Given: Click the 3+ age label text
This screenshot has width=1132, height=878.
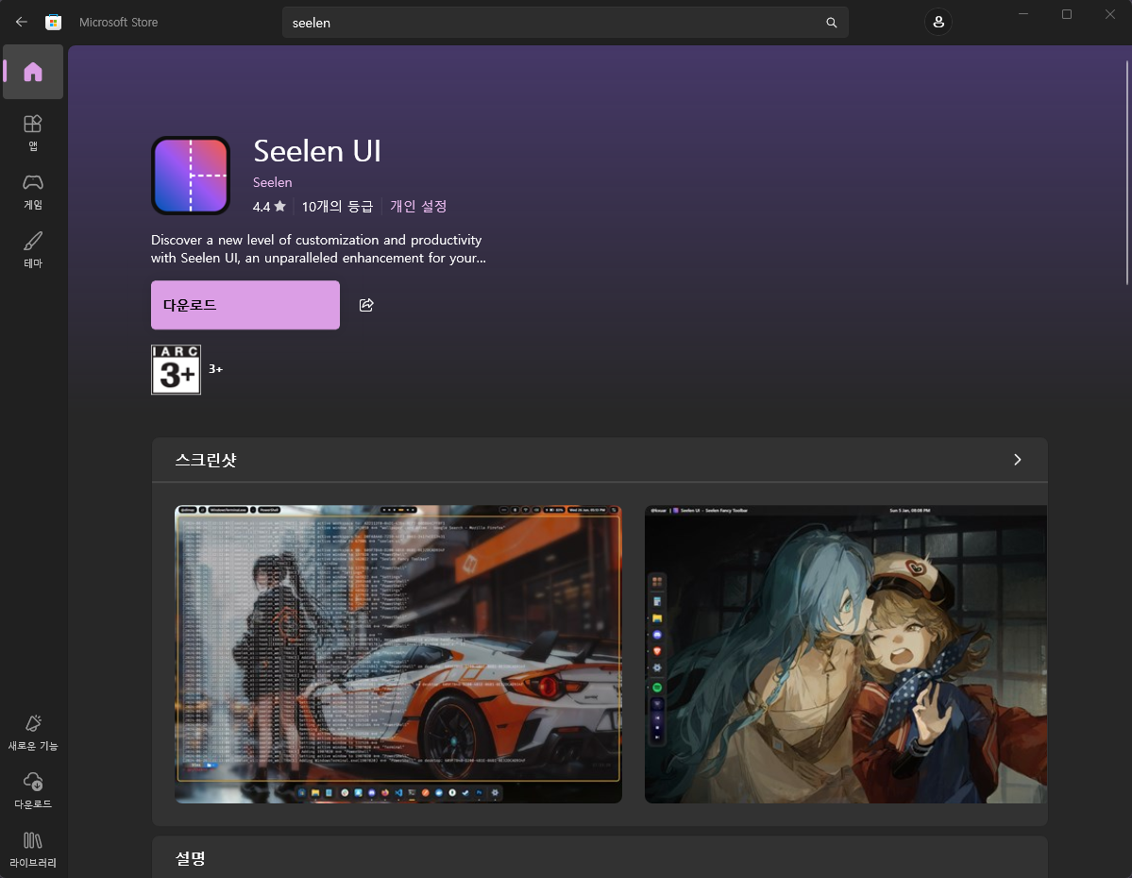Looking at the screenshot, I should click(x=216, y=369).
